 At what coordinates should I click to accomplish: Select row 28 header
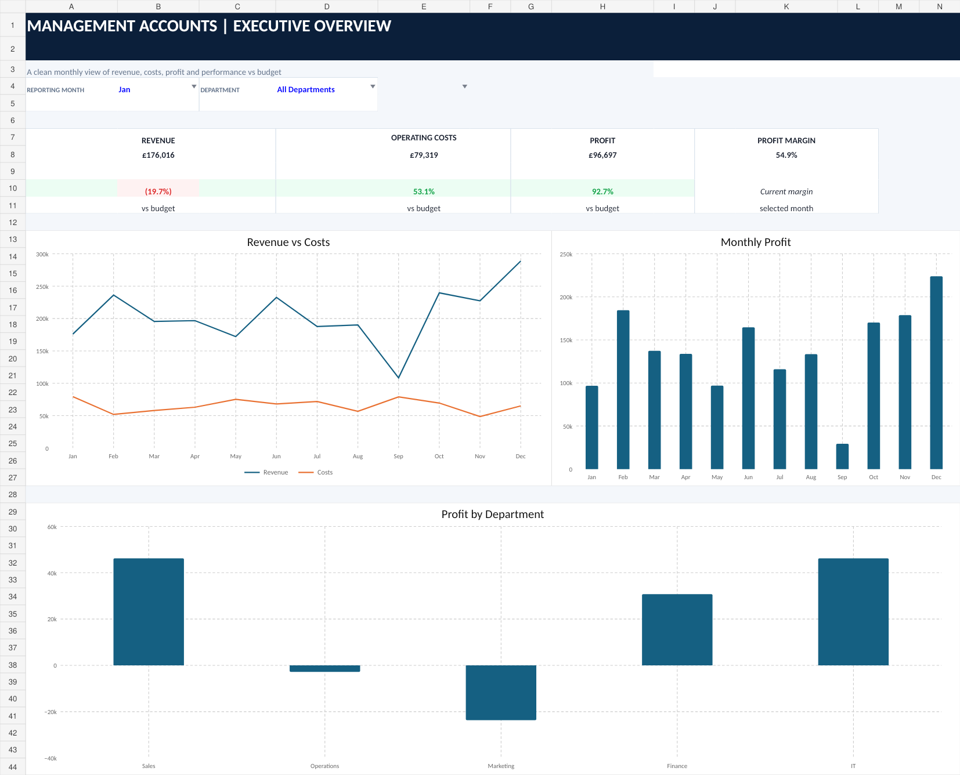13,495
